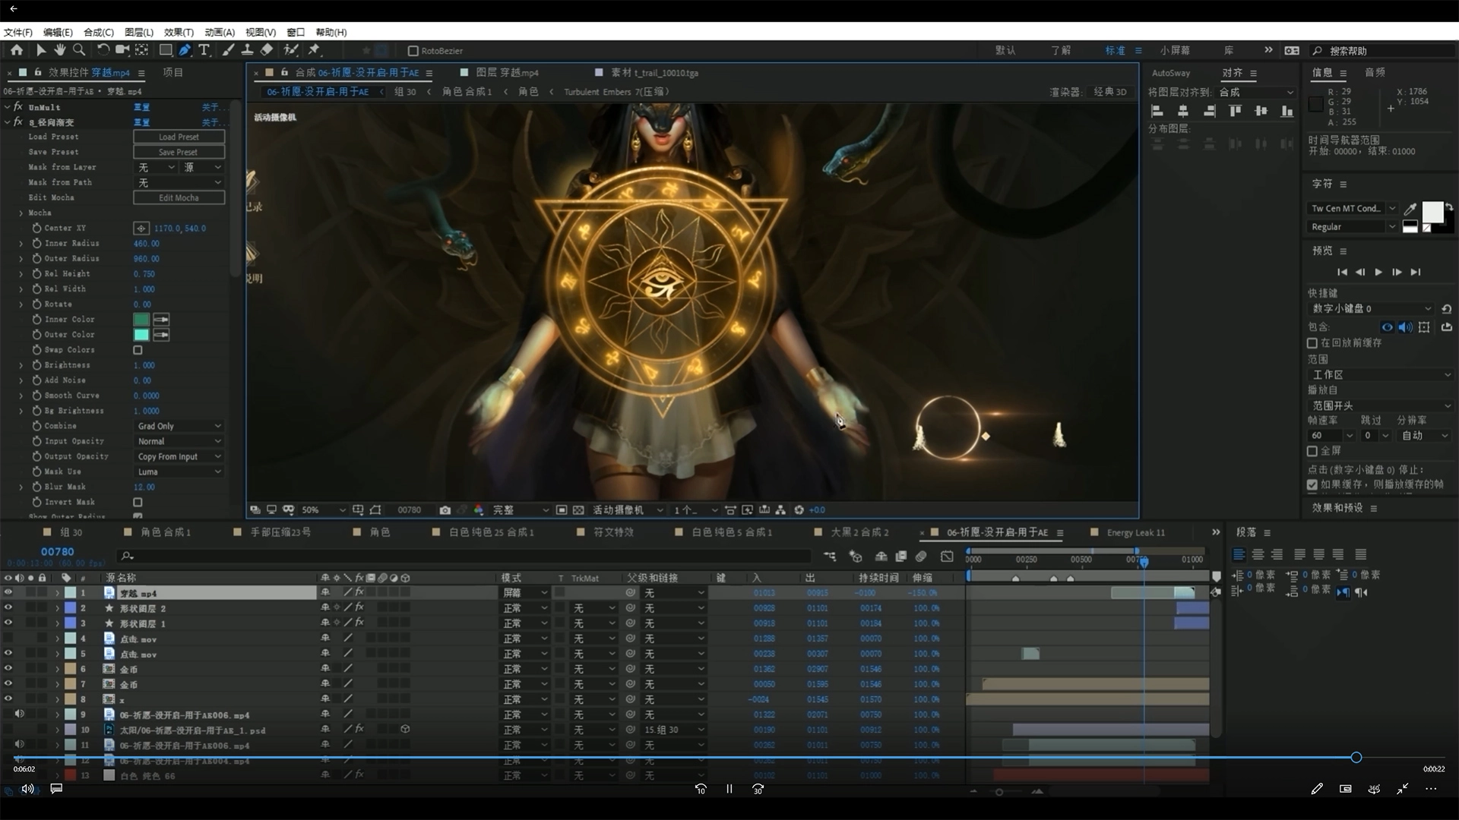Hide the 形状图层 2 layer visibility

click(8, 607)
